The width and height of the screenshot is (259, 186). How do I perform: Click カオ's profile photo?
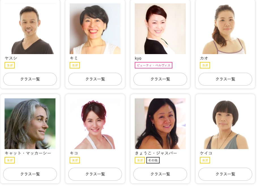click(x=225, y=29)
